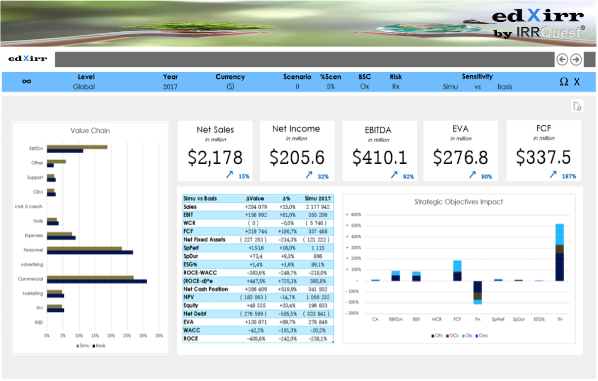Open the Currency selector showing ($)
Image resolution: width=598 pixels, height=381 pixels.
click(230, 87)
